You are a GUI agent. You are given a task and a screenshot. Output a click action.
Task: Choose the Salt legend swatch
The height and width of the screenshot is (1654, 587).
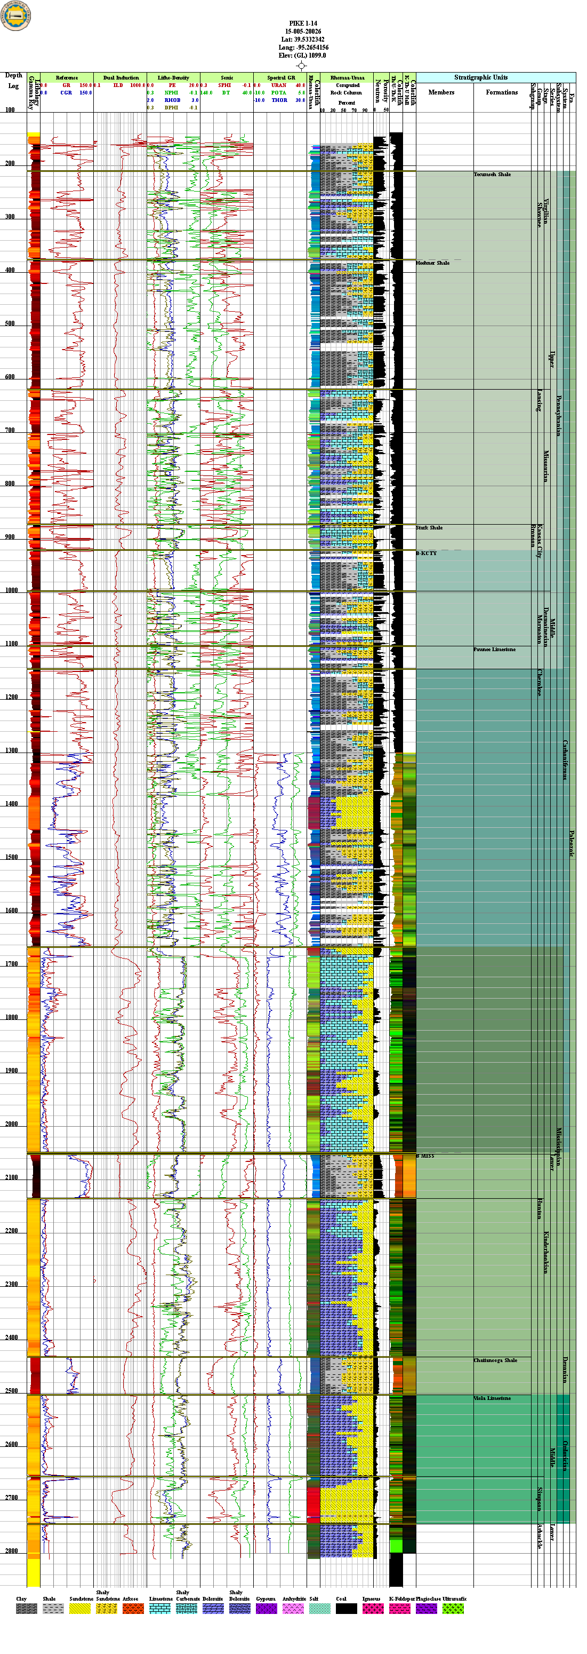[319, 1609]
